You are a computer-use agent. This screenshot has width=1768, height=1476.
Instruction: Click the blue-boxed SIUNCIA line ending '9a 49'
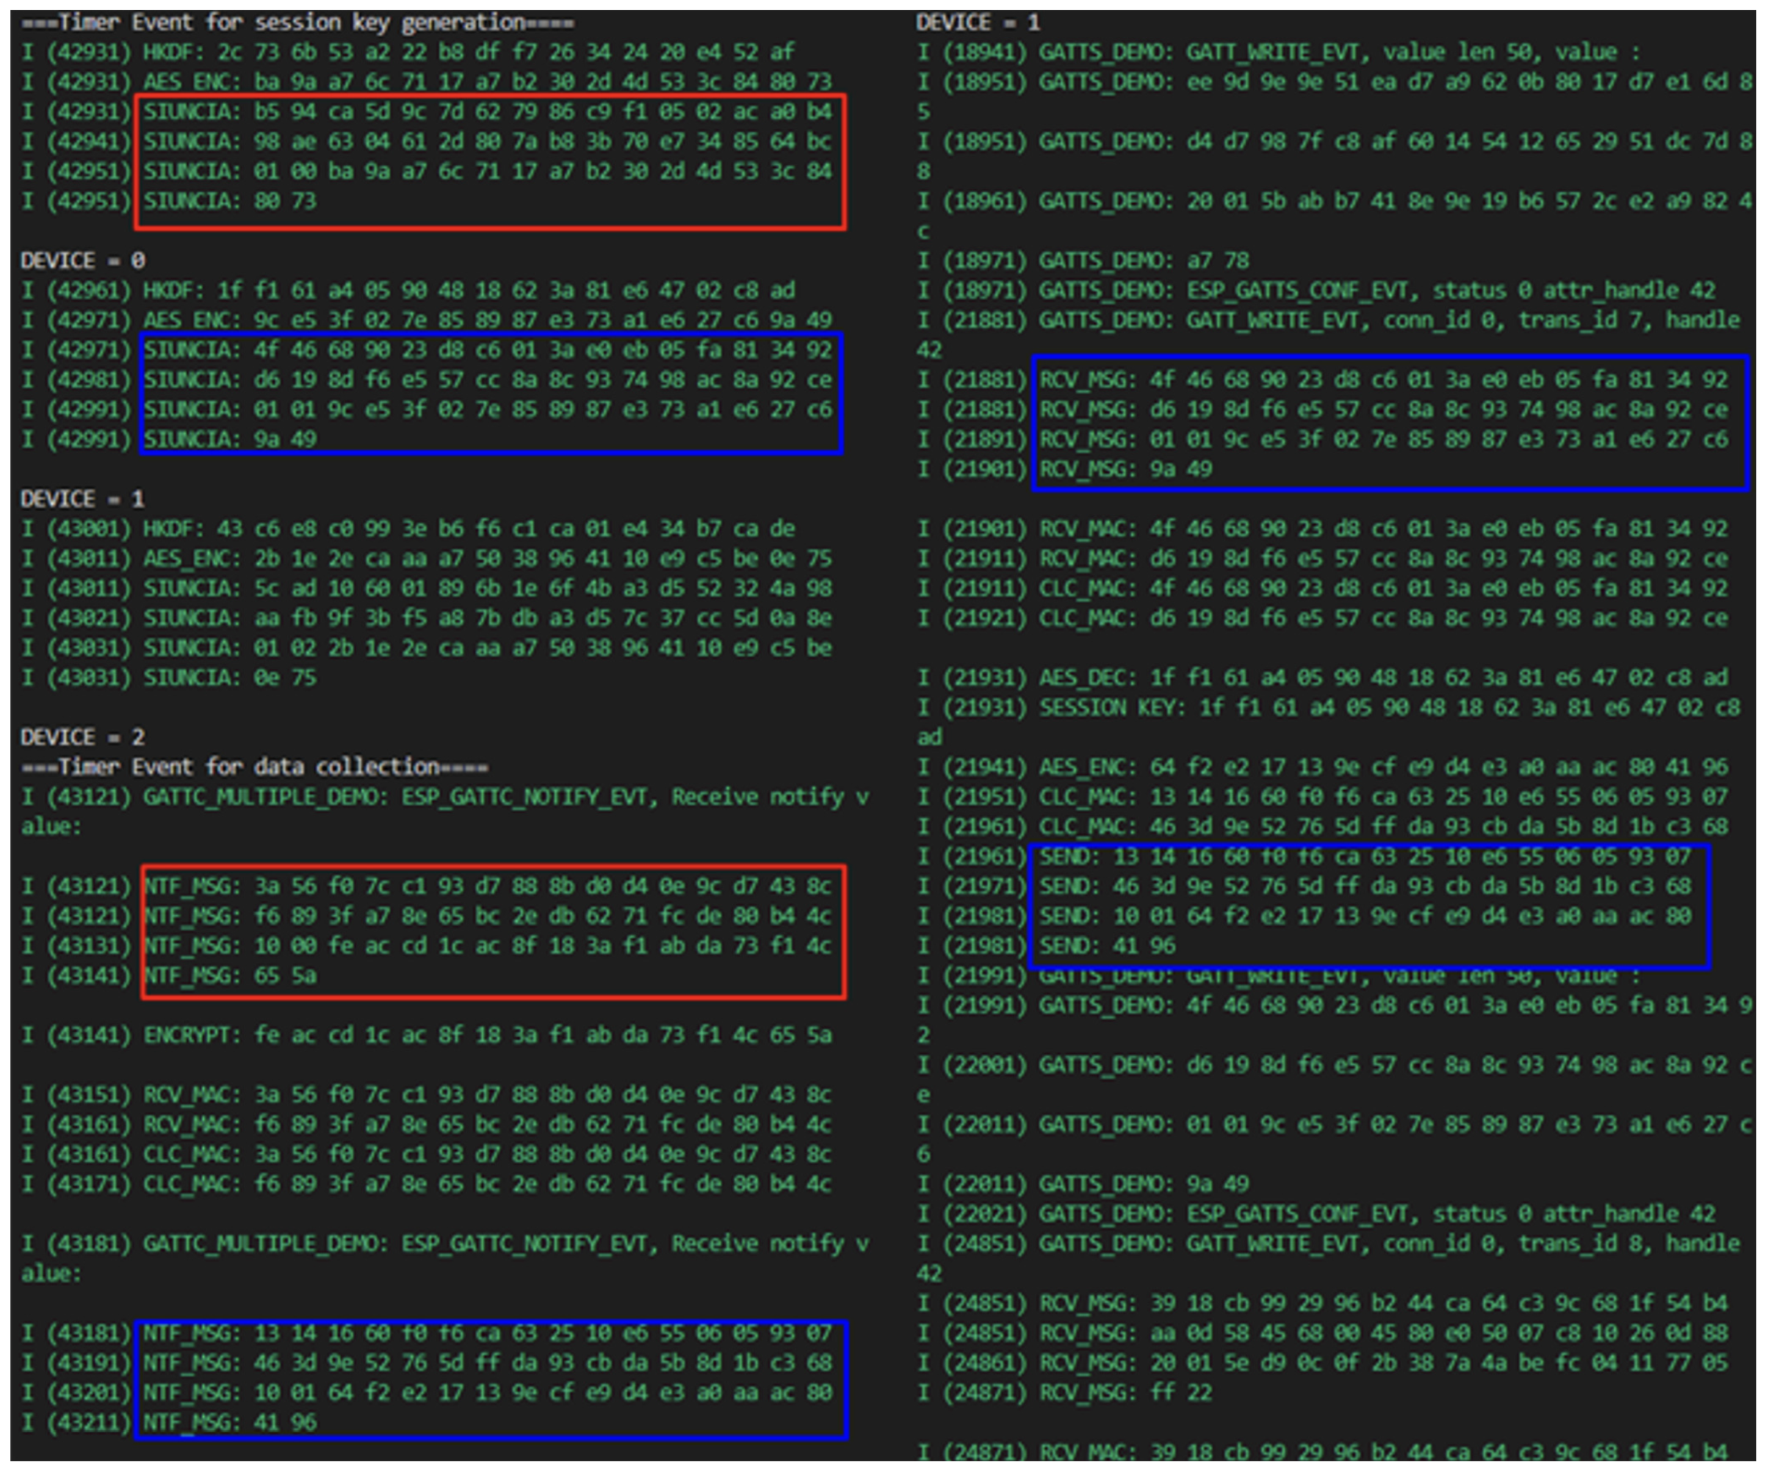coord(230,439)
